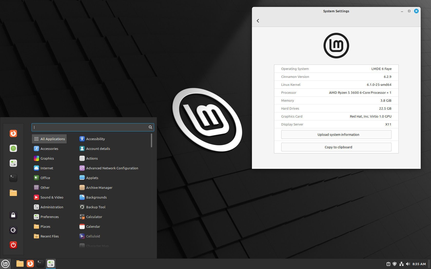Click the 8:35 AM clock on the panel

pyautogui.click(x=419, y=264)
